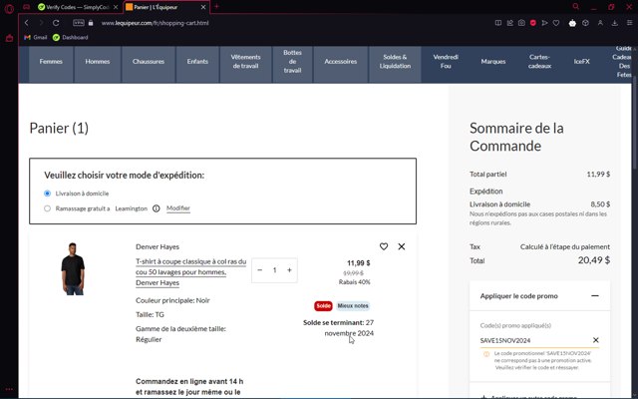Open the profile account icon
The height and width of the screenshot is (399, 638).
pyautogui.click(x=600, y=23)
